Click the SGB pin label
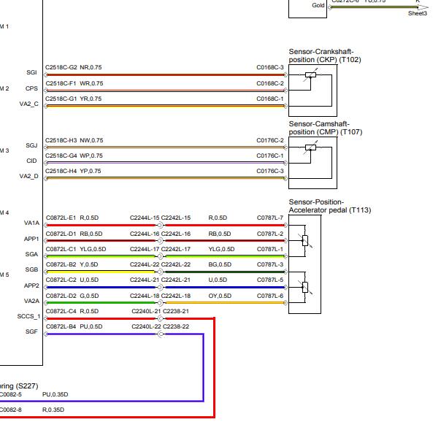The image size is (441, 441). (31, 269)
